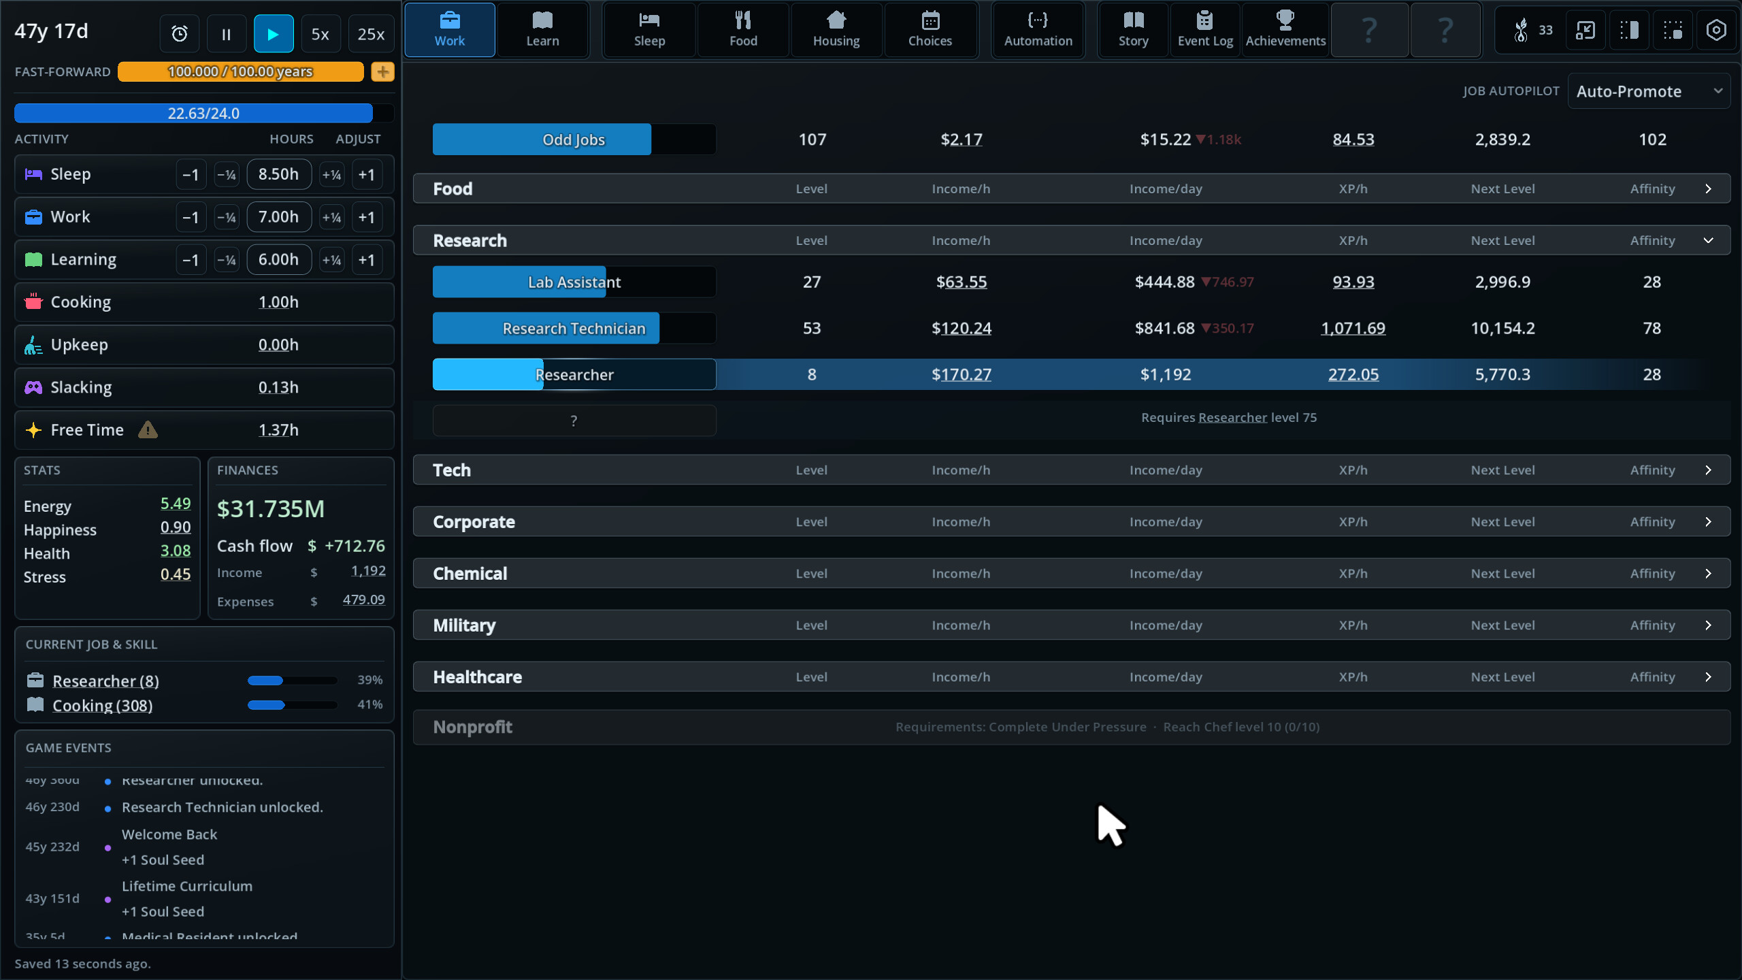Open the Cooking (308) skill link
Screen dimensions: 1742x980
click(102, 705)
